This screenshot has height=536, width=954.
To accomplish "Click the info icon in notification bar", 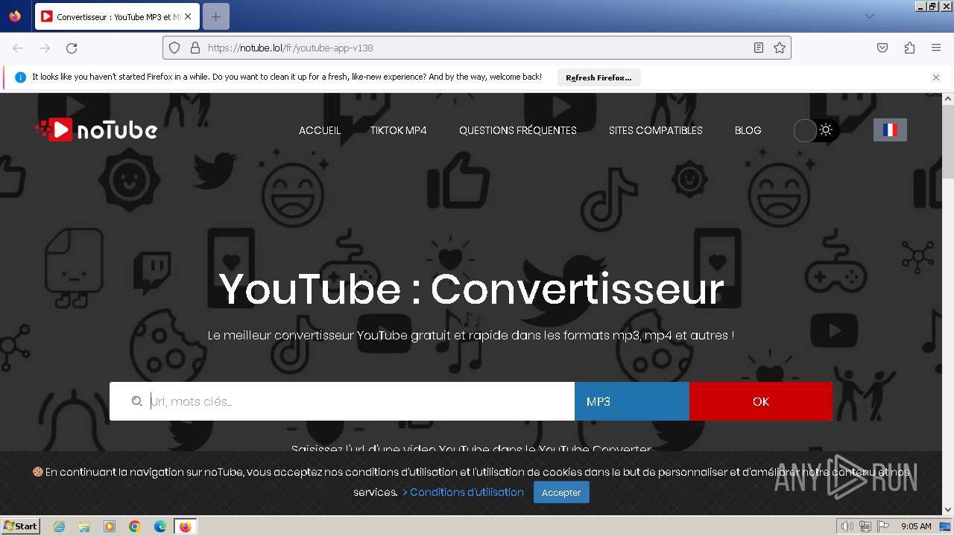I will (20, 77).
